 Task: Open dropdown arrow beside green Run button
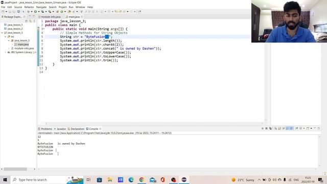tap(39, 12)
